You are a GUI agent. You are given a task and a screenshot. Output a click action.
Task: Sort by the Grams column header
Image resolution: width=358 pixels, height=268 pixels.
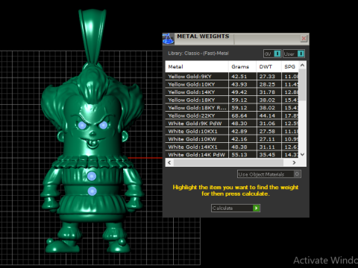click(x=242, y=66)
